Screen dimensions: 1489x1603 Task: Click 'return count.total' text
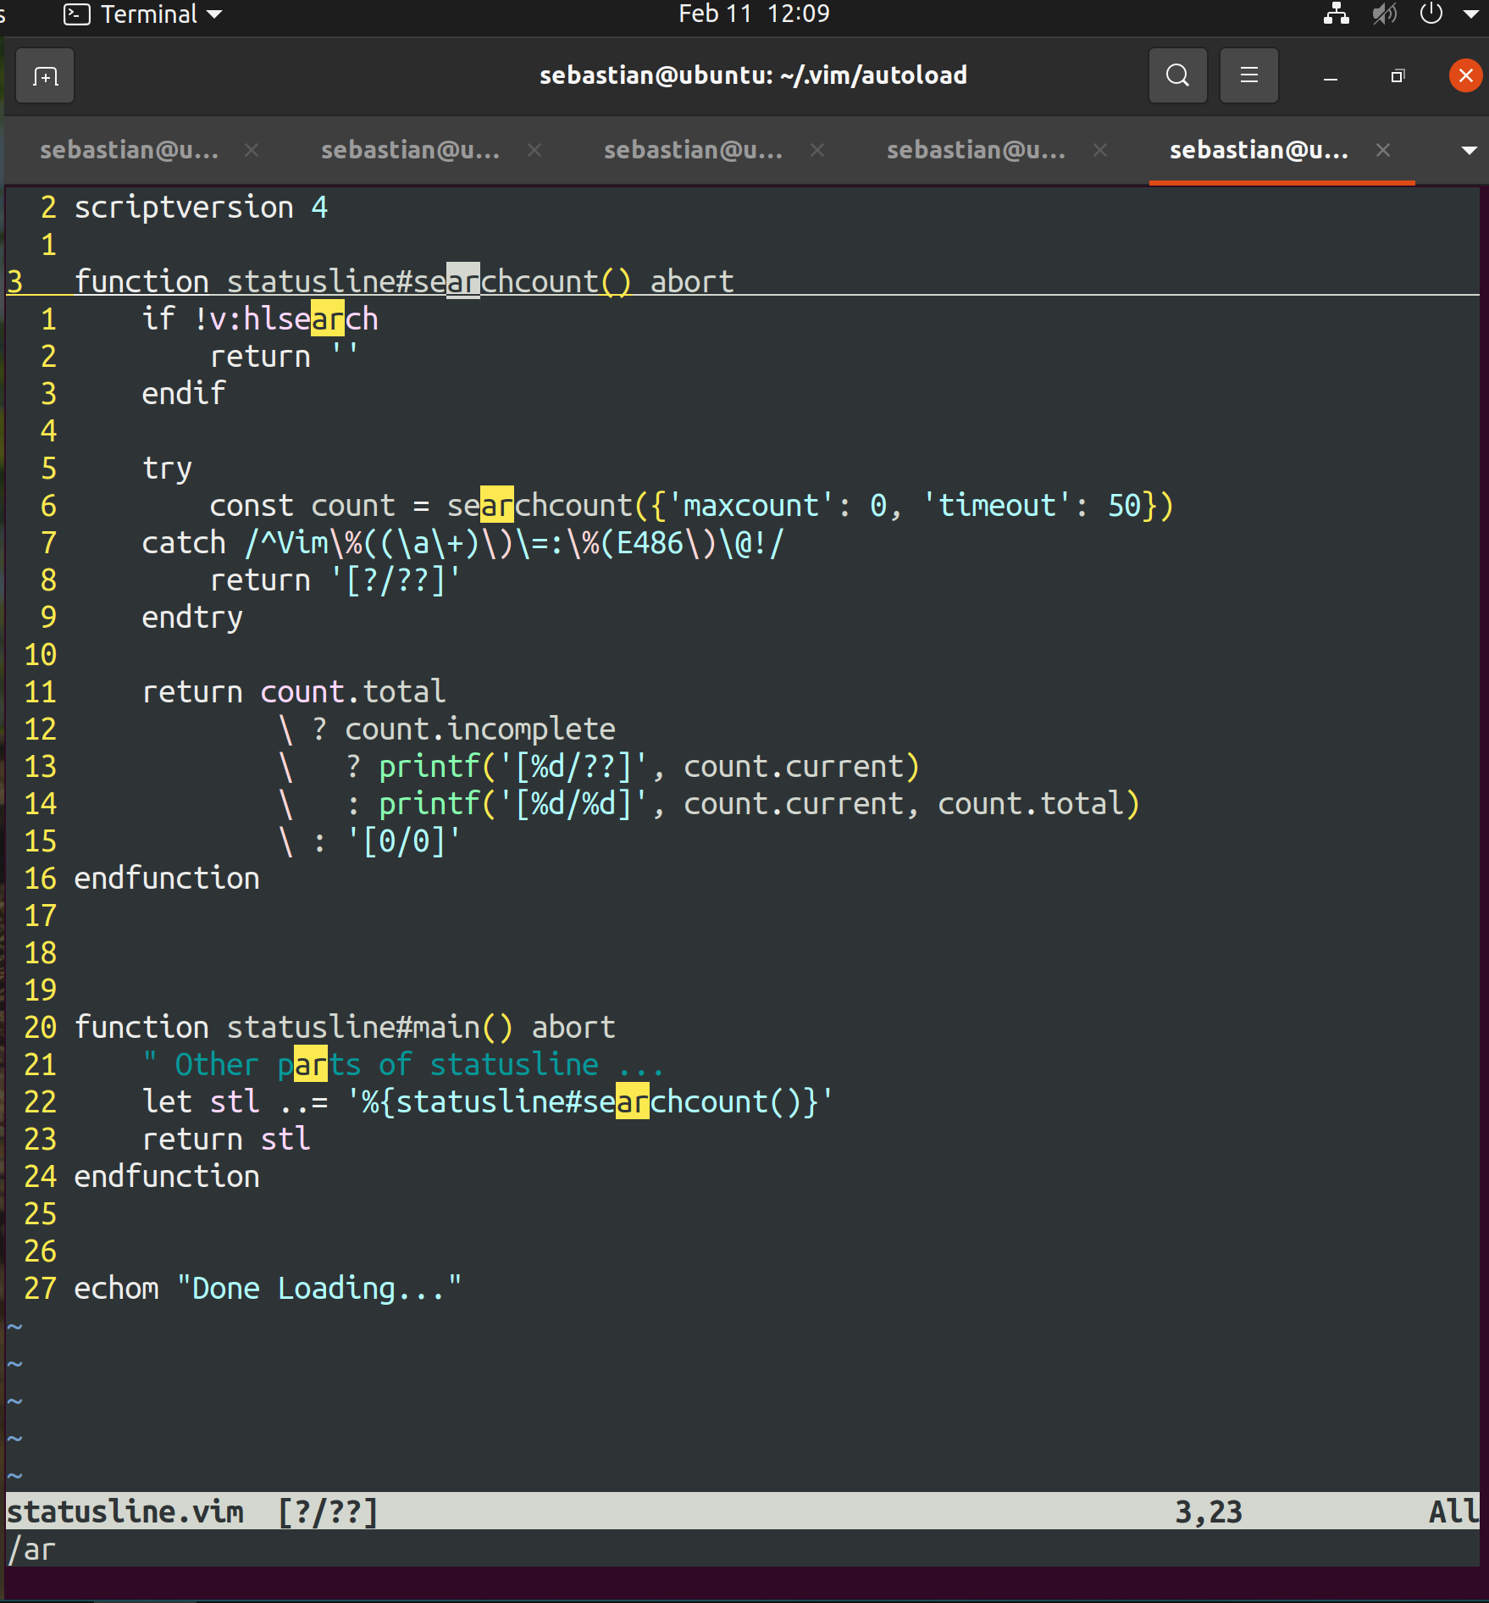(294, 692)
